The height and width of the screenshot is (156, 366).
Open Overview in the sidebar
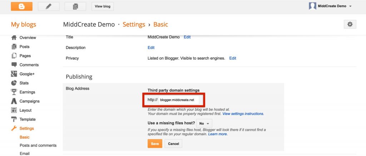pyautogui.click(x=28, y=37)
